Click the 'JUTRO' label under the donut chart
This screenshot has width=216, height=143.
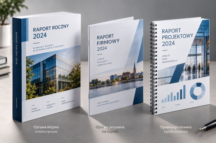click(192, 102)
